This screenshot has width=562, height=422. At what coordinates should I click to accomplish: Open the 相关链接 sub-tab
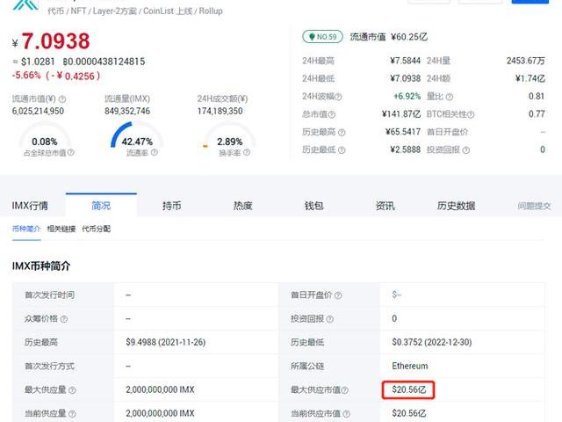point(61,229)
